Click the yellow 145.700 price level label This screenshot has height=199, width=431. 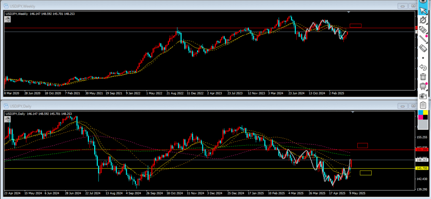coord(422,168)
